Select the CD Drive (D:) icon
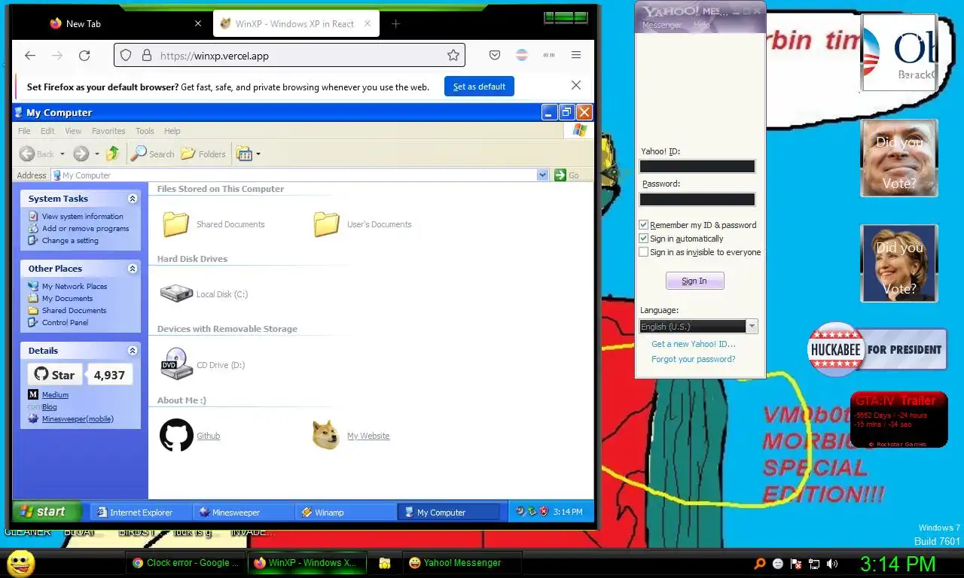964x578 pixels. click(176, 364)
